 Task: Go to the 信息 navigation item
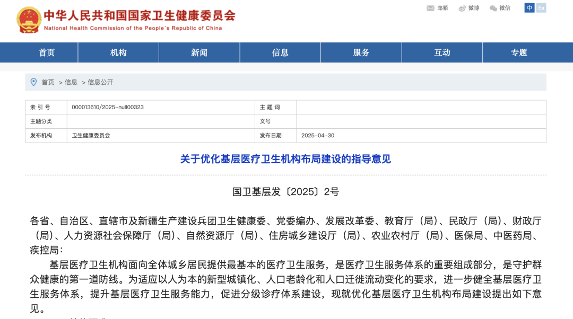click(280, 52)
